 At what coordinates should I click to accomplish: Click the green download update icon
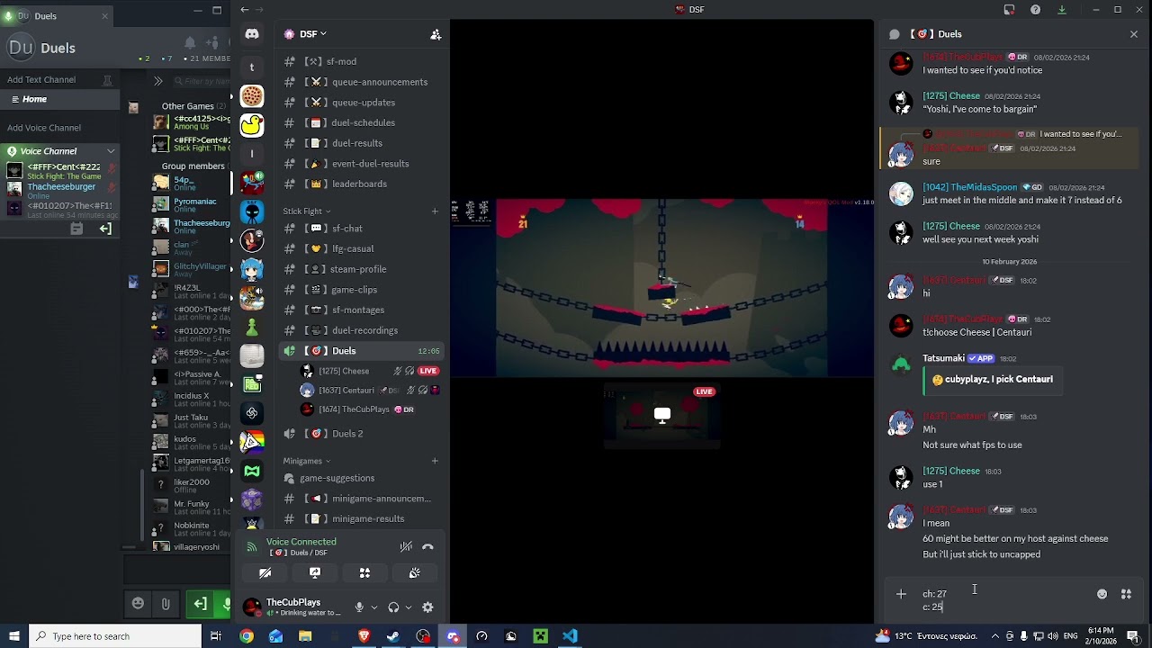pos(1062,10)
